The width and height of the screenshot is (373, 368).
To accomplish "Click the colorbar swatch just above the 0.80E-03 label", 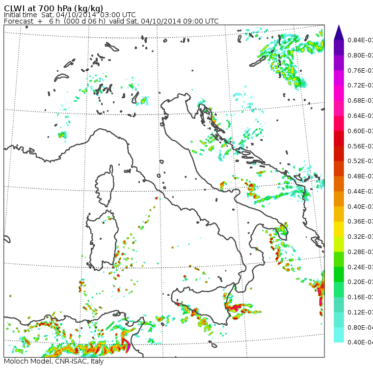I will pyautogui.click(x=339, y=48).
